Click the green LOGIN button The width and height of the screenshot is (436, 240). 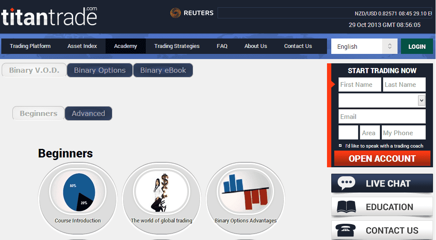tap(417, 47)
